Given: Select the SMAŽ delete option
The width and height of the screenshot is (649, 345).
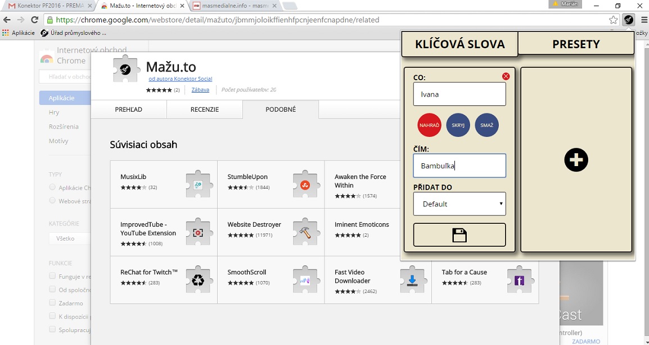Looking at the screenshot, I should [x=486, y=125].
